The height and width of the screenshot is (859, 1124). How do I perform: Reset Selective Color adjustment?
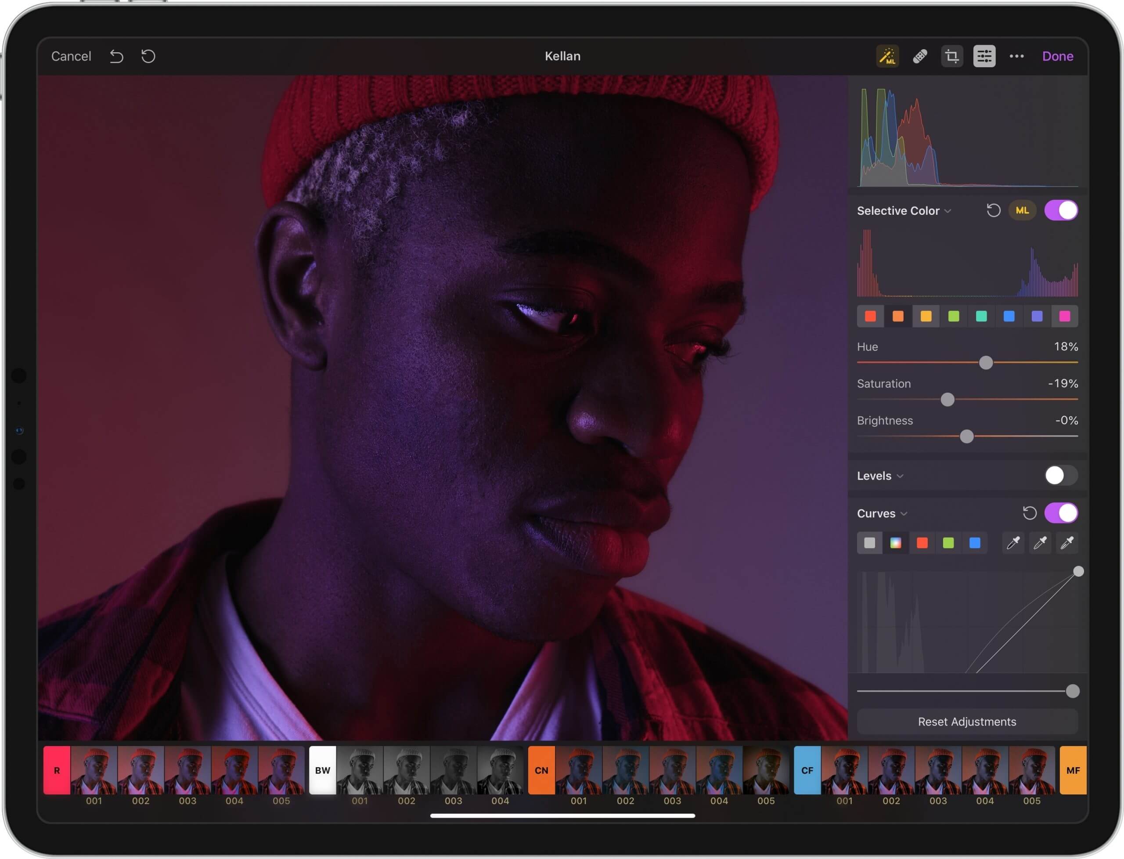[993, 210]
